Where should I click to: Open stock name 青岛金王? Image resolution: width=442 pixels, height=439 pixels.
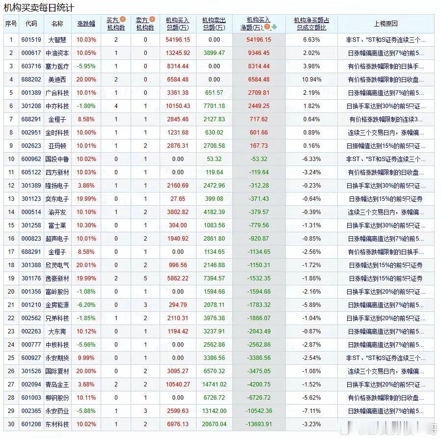pyautogui.click(x=57, y=384)
